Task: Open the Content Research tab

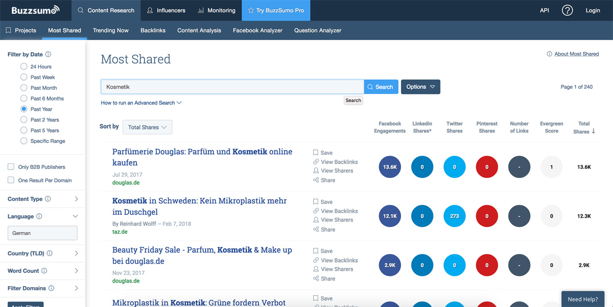Action: (106, 10)
